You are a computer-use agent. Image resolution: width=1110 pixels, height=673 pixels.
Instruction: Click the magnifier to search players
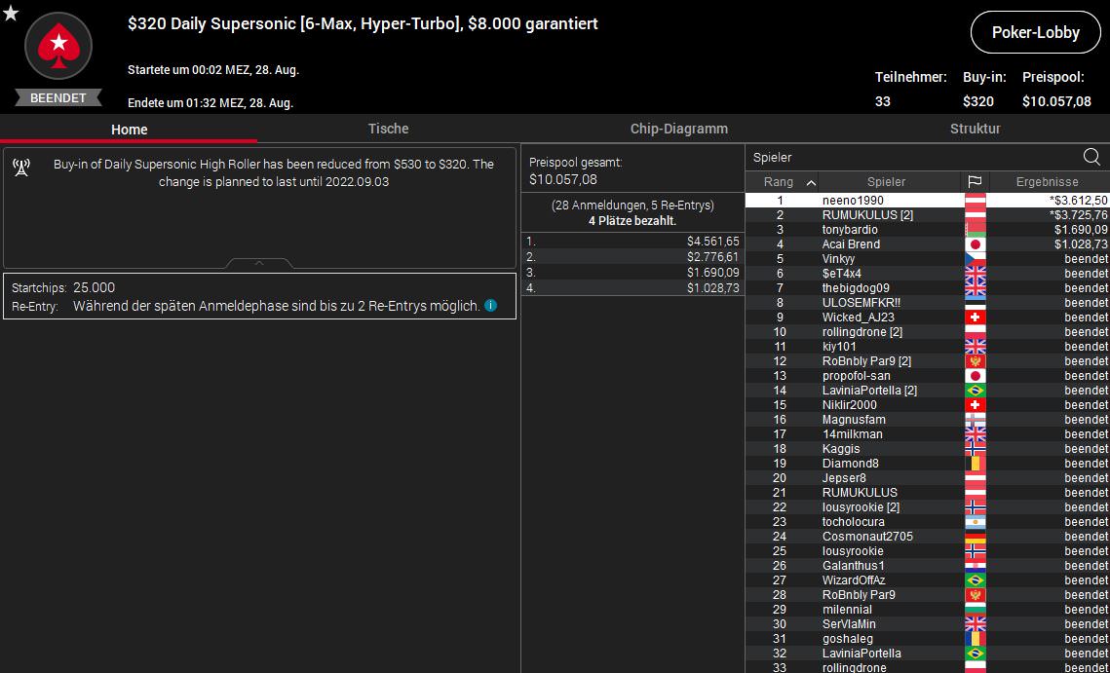[1091, 157]
